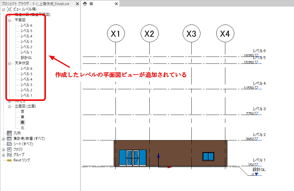Select Revit リンク label
The image size is (294, 191).
pos(22,160)
